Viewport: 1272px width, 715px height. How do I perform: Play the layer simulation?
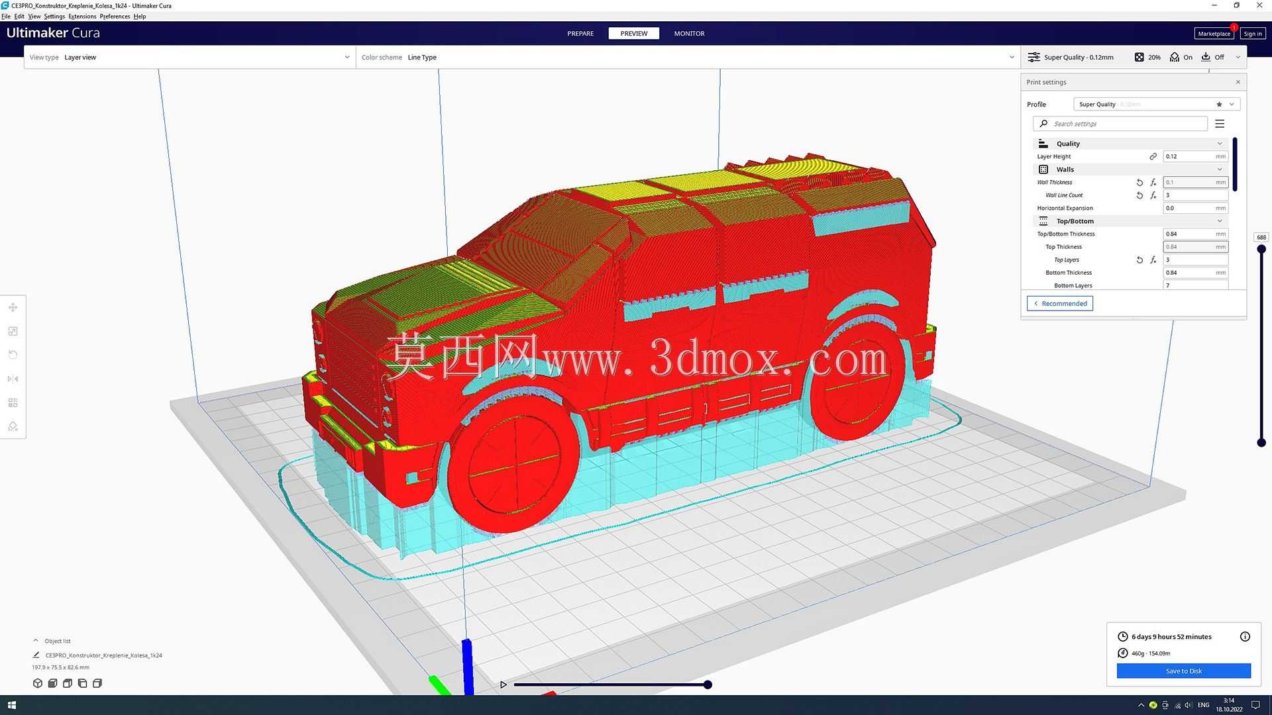point(503,685)
